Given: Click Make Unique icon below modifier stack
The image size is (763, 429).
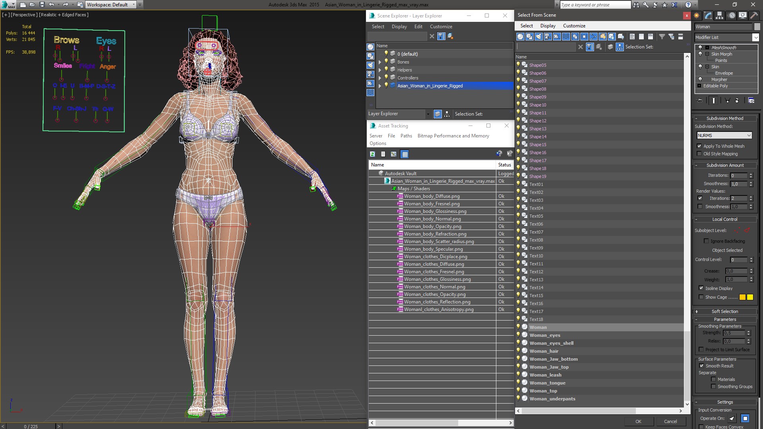Looking at the screenshot, I should [727, 100].
